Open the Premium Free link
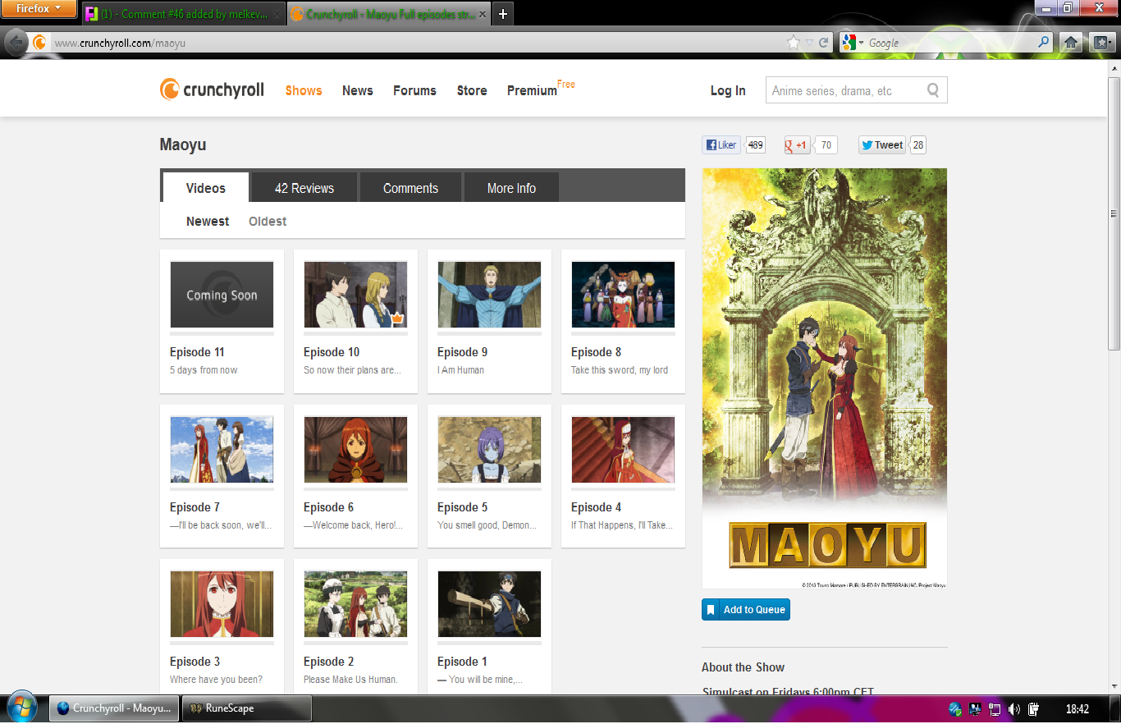Viewport: 1121px width, 724px height. 541,89
